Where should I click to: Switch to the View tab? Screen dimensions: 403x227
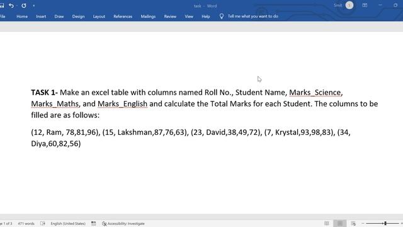click(189, 16)
